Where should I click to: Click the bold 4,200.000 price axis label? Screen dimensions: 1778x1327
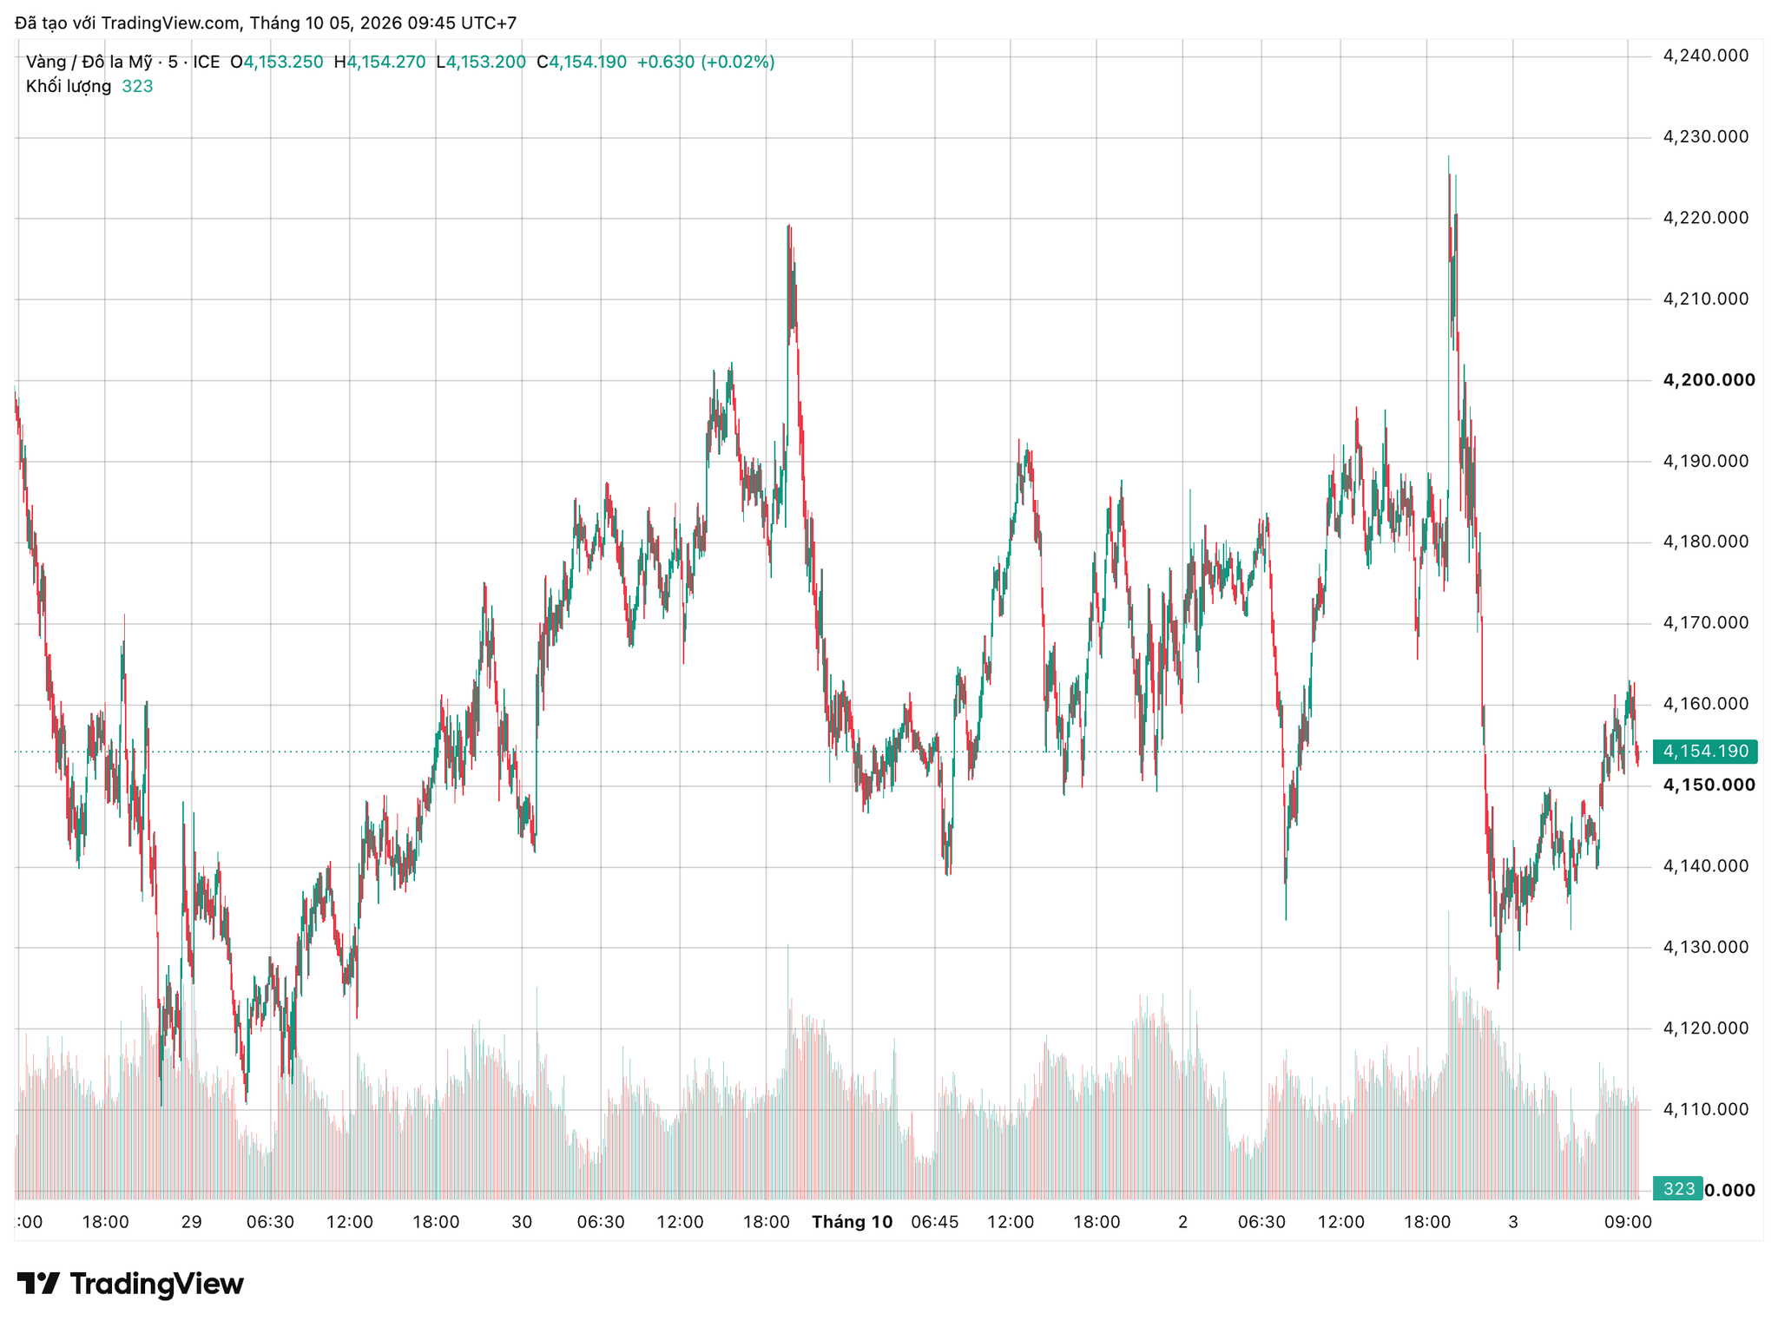(1709, 380)
